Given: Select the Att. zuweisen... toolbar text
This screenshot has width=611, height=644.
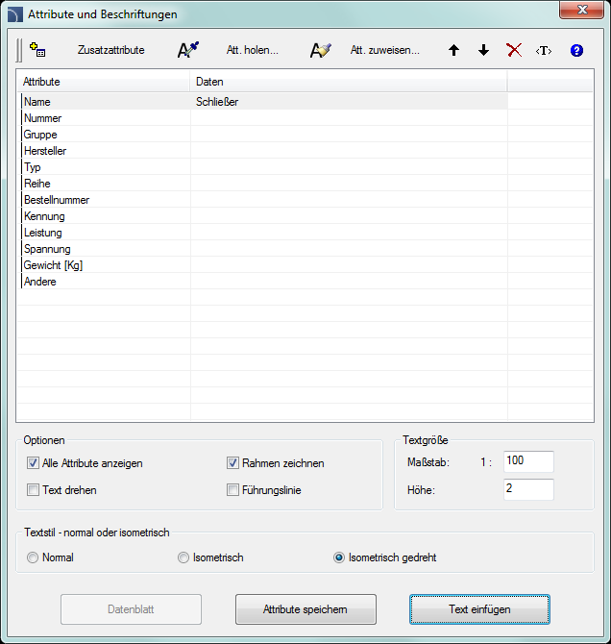Looking at the screenshot, I should coord(384,50).
